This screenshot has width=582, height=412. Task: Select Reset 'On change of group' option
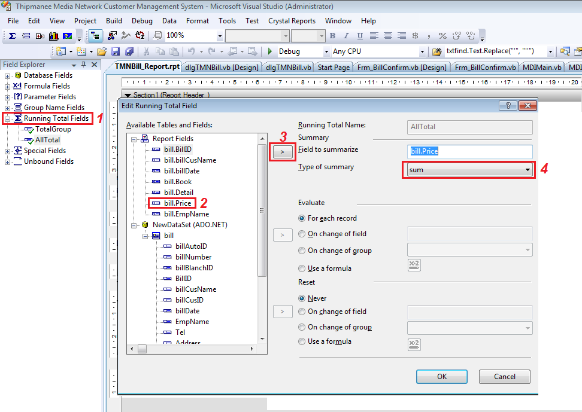pos(302,327)
